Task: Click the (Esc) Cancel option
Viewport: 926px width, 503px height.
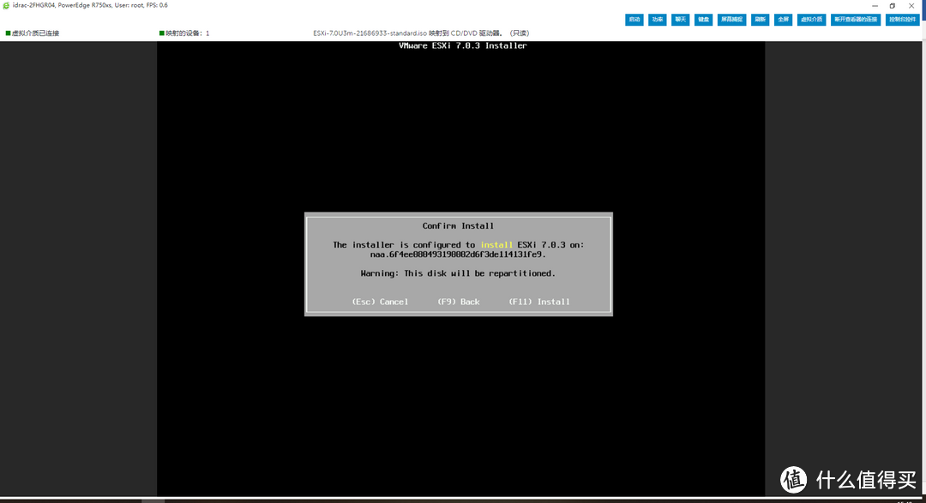Action: 380,302
